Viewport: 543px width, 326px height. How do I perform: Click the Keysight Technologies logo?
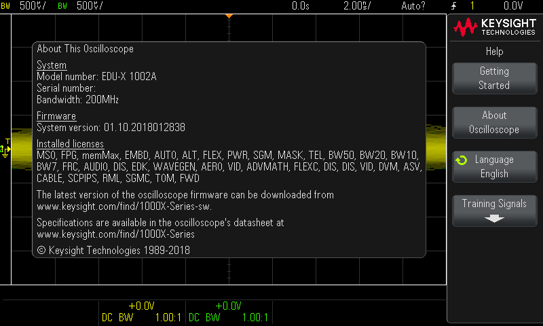(x=493, y=26)
